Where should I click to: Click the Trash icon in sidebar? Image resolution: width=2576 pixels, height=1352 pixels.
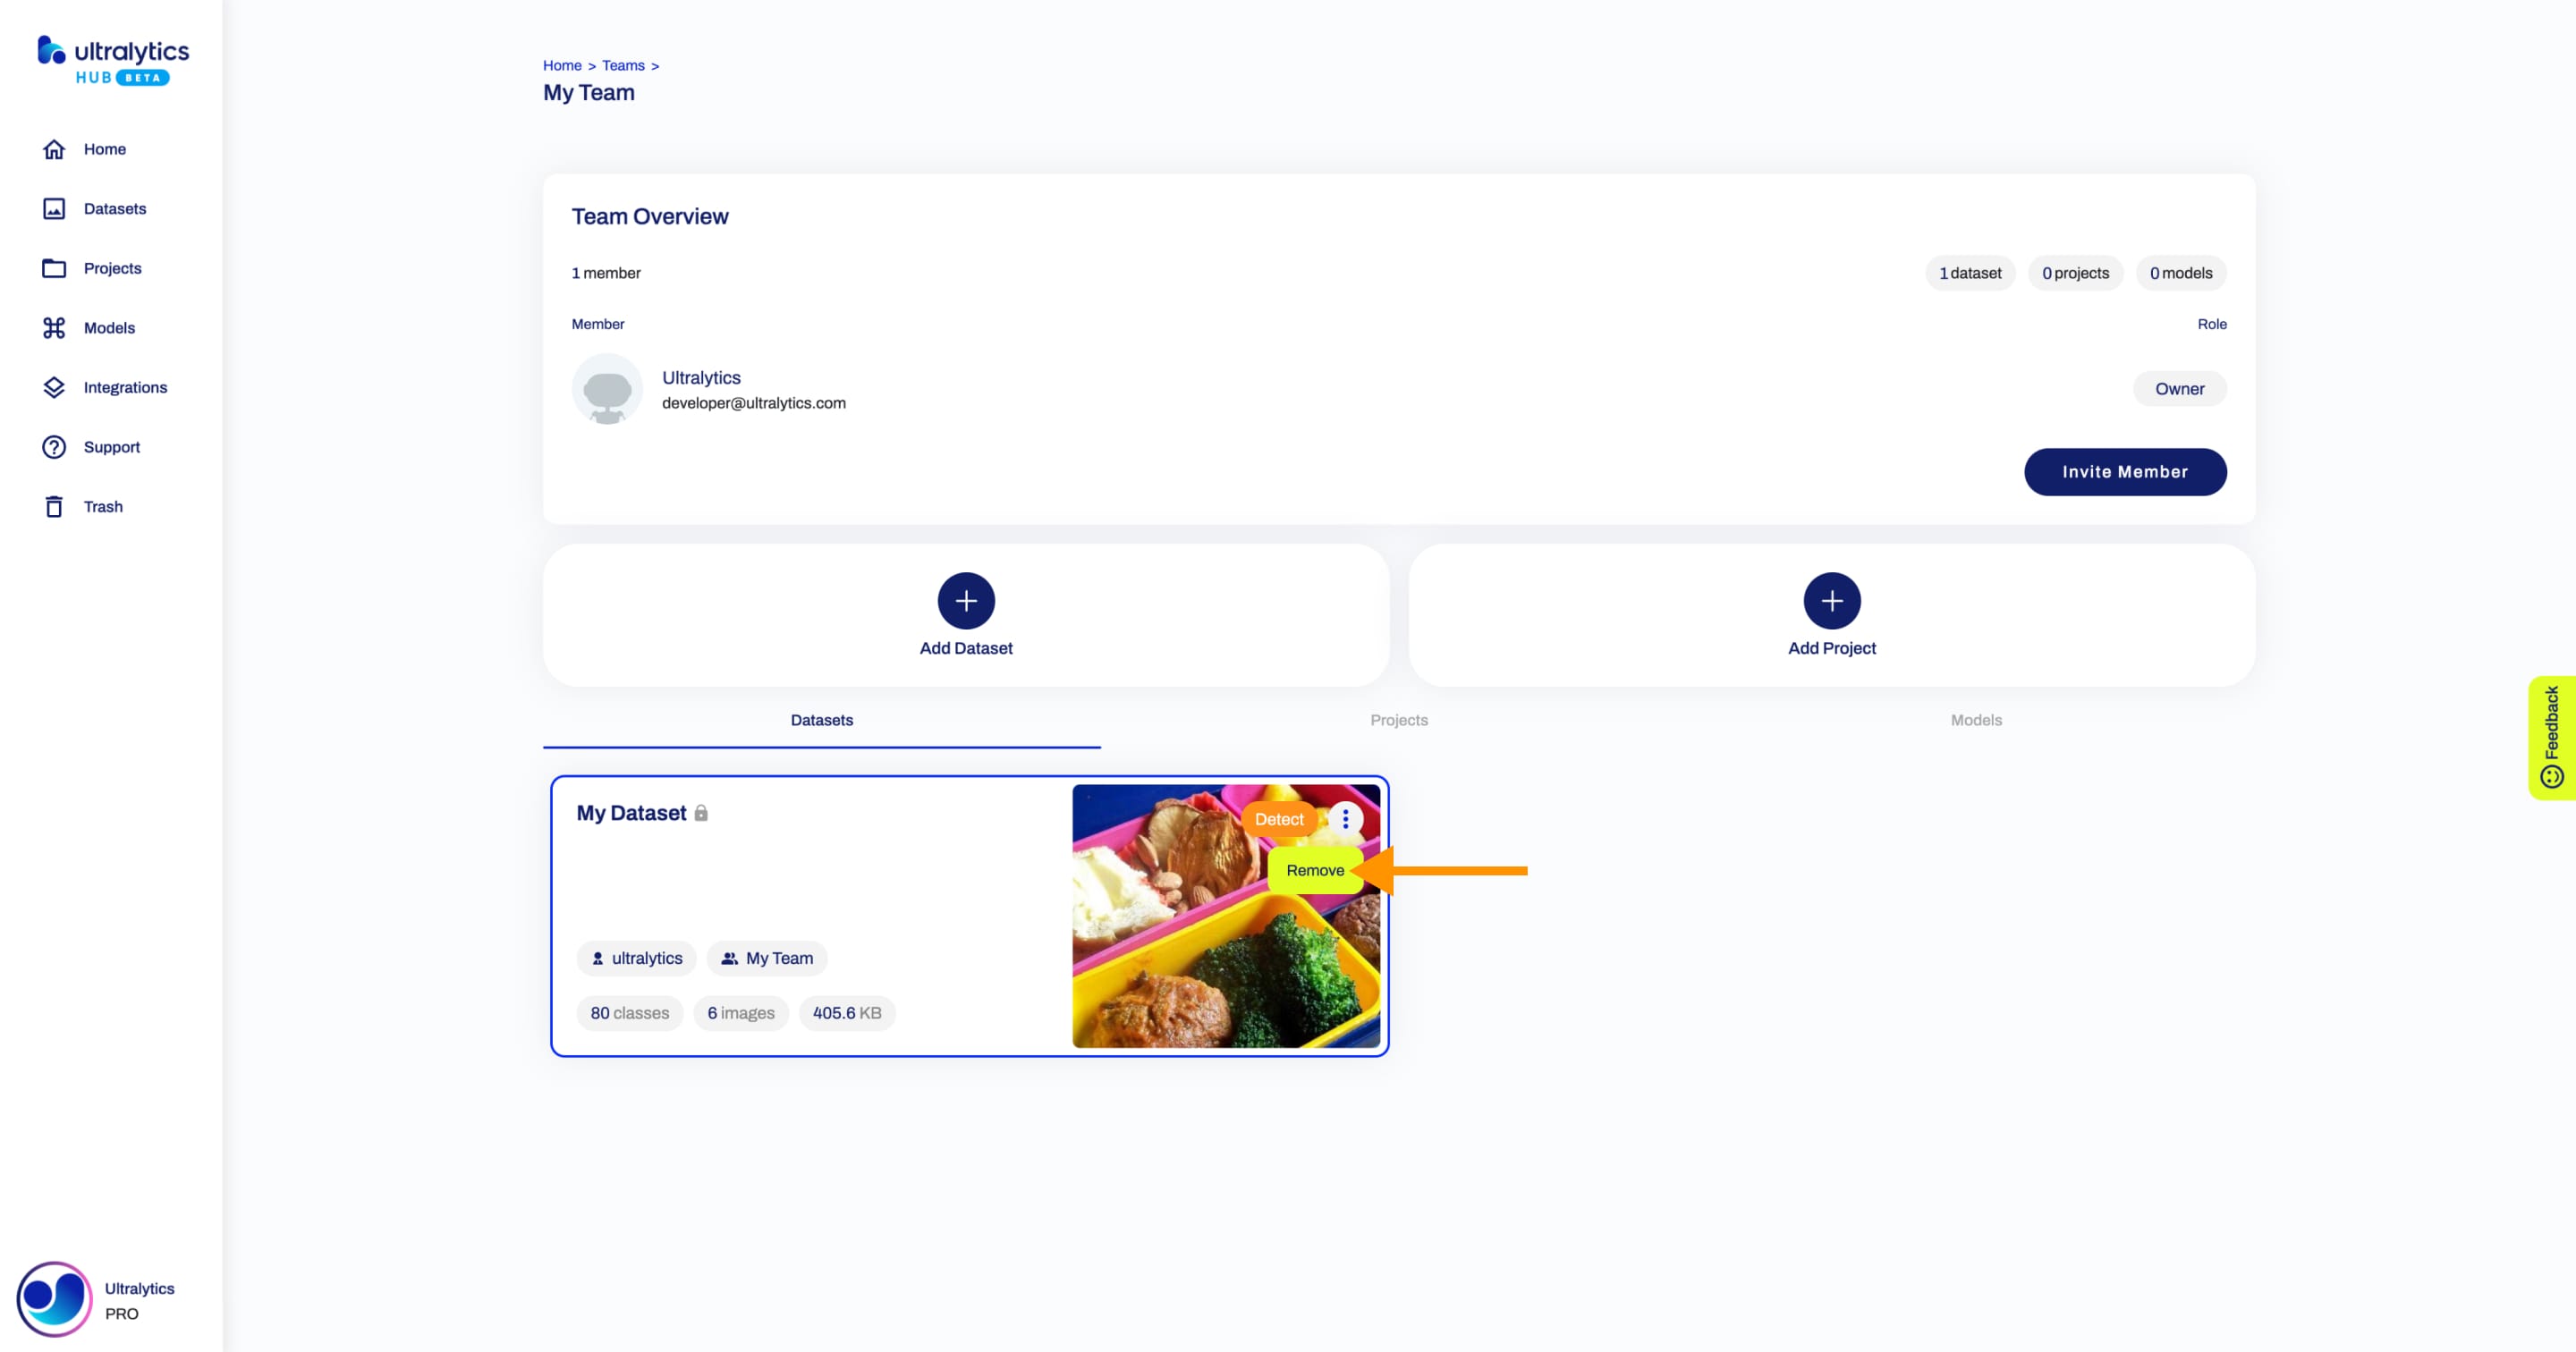[55, 506]
